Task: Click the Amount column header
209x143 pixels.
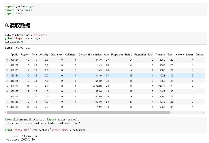Action: point(160,55)
